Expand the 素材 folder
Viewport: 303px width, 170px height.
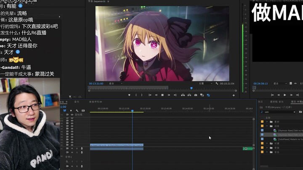pyautogui.click(x=267, y=122)
